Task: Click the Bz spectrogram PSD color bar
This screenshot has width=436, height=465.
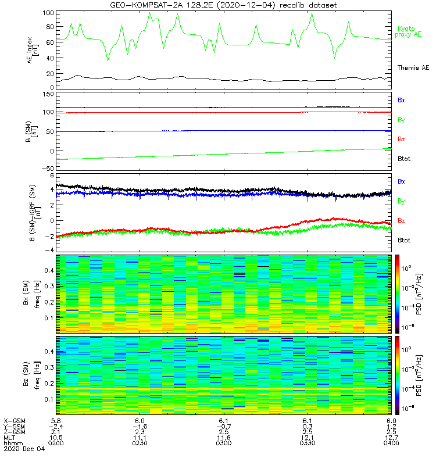Action: coord(397,375)
